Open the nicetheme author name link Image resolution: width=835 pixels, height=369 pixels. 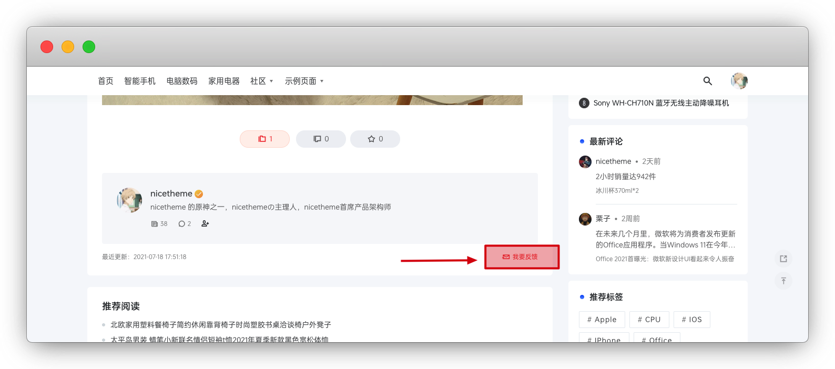[171, 193]
